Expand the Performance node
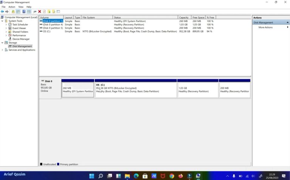The height and width of the screenshot is (180, 290). pyautogui.click(x=6, y=35)
